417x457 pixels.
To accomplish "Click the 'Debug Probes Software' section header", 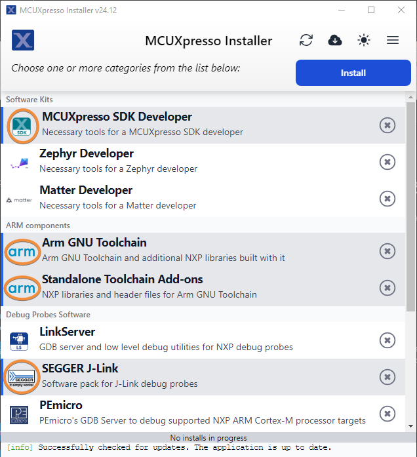I will point(48,315).
